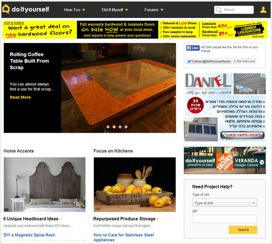Click the ZIP code input field
Screen dimensions: 272x244
(224, 219)
